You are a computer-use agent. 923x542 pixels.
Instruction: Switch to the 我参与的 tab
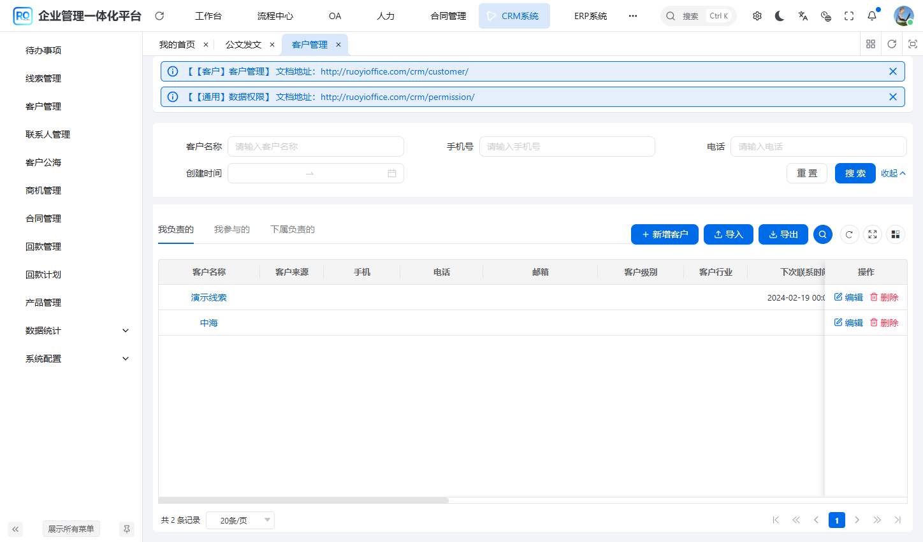[x=232, y=229]
